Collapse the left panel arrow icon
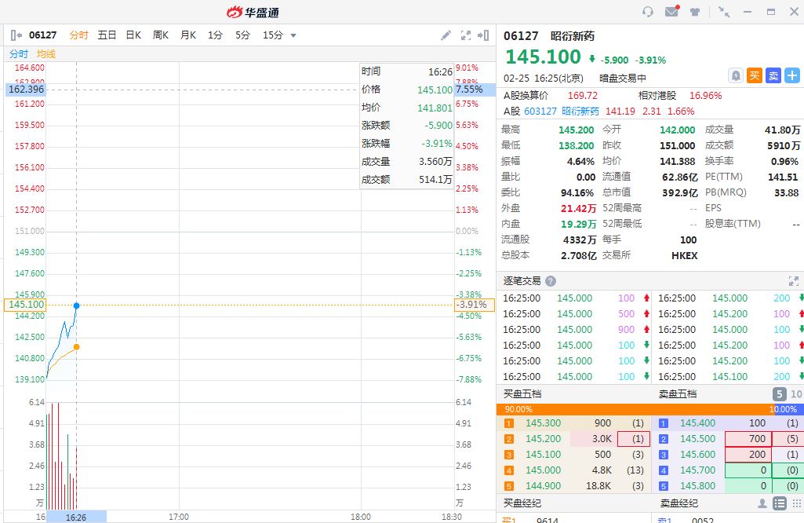Viewport: 804px width, 523px height. pyautogui.click(x=16, y=35)
